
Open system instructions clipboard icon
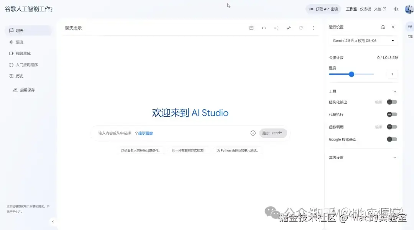[251, 28]
